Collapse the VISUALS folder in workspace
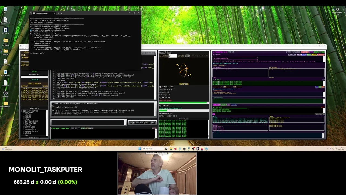 point(24,133)
